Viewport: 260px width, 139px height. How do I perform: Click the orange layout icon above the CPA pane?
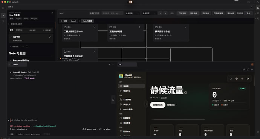[x=252, y=64]
